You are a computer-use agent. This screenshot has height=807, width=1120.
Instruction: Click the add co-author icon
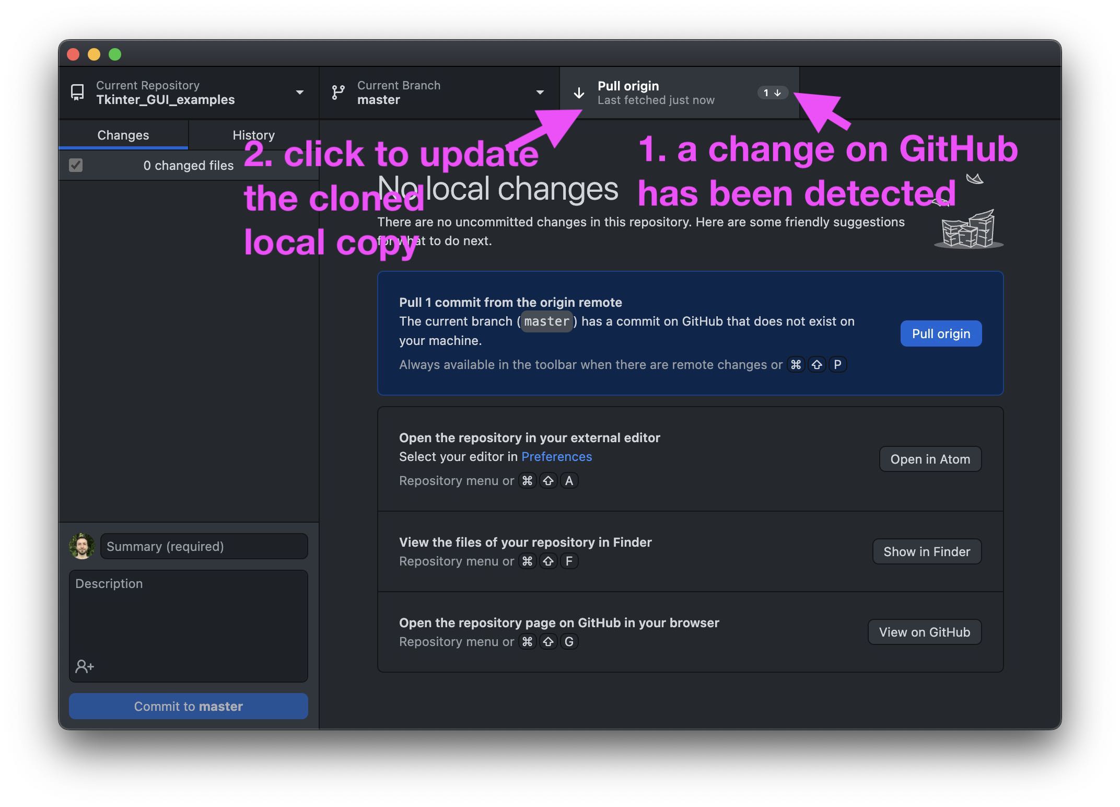(84, 665)
